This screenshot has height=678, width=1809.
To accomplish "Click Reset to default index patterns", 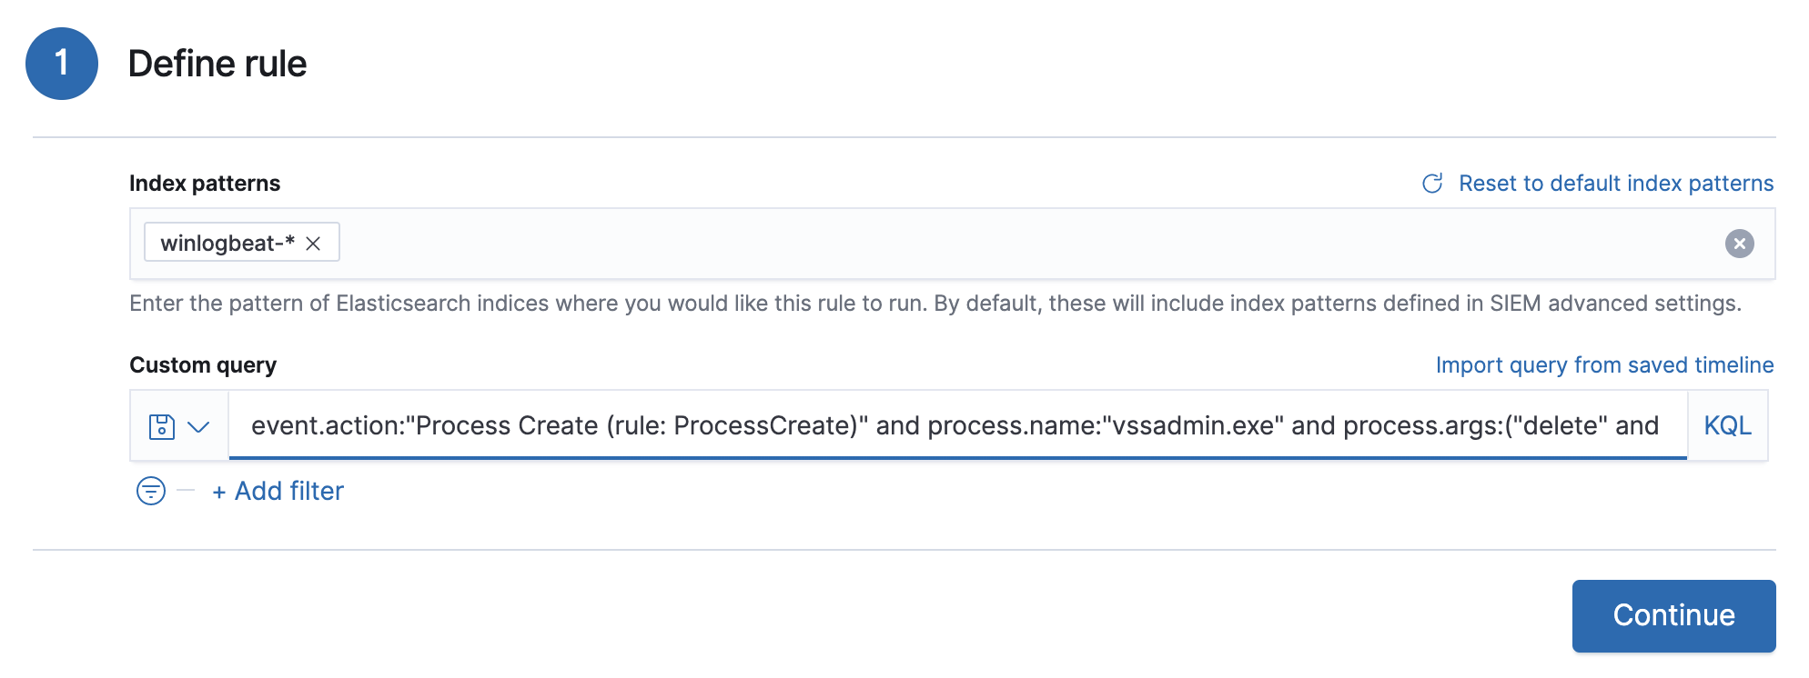I will (1615, 183).
